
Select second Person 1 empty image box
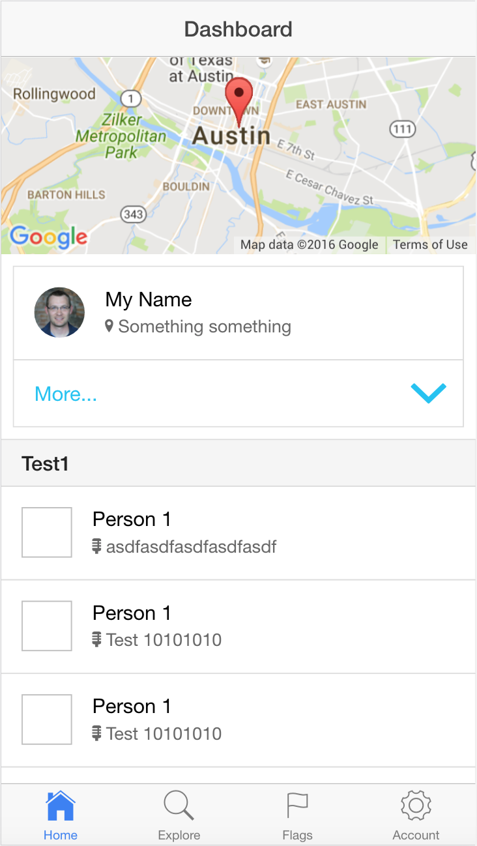[47, 626]
